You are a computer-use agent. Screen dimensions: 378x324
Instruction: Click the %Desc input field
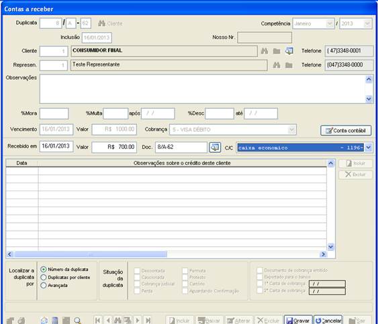220,113
